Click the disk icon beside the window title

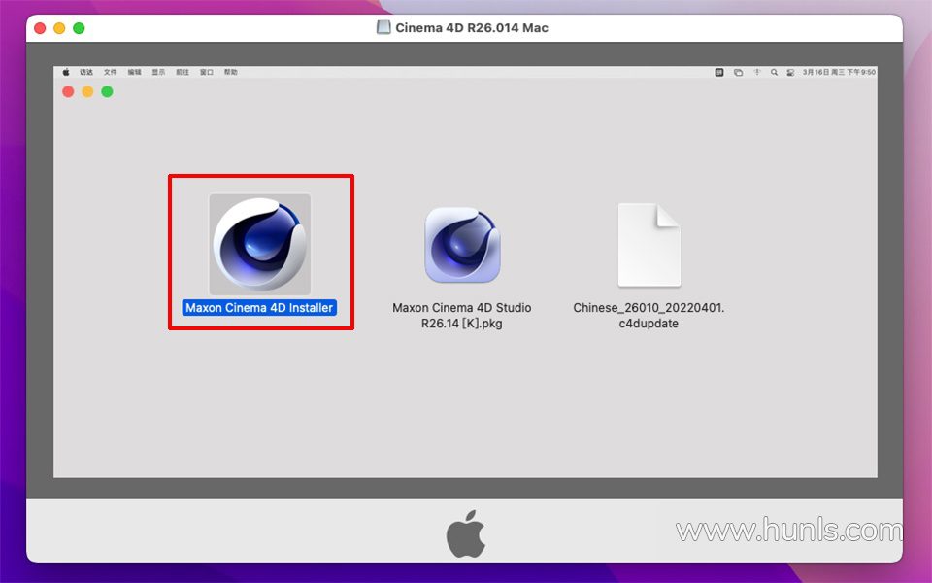coord(383,27)
